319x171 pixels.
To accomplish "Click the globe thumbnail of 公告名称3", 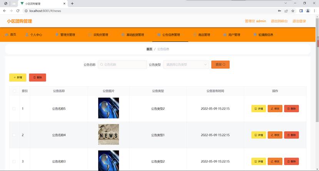I will click(109, 161).
